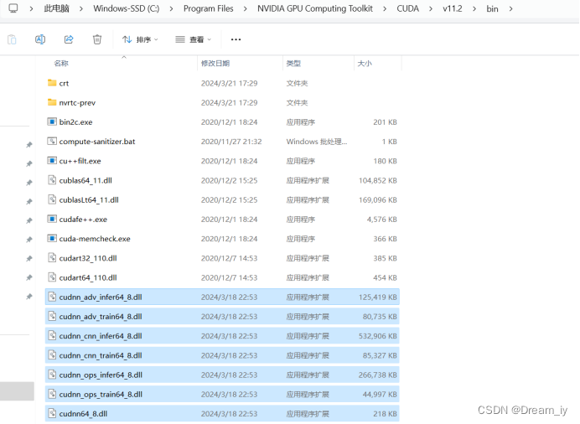Sort by the 修改日期 column header
The height and width of the screenshot is (424, 580).
click(x=215, y=64)
